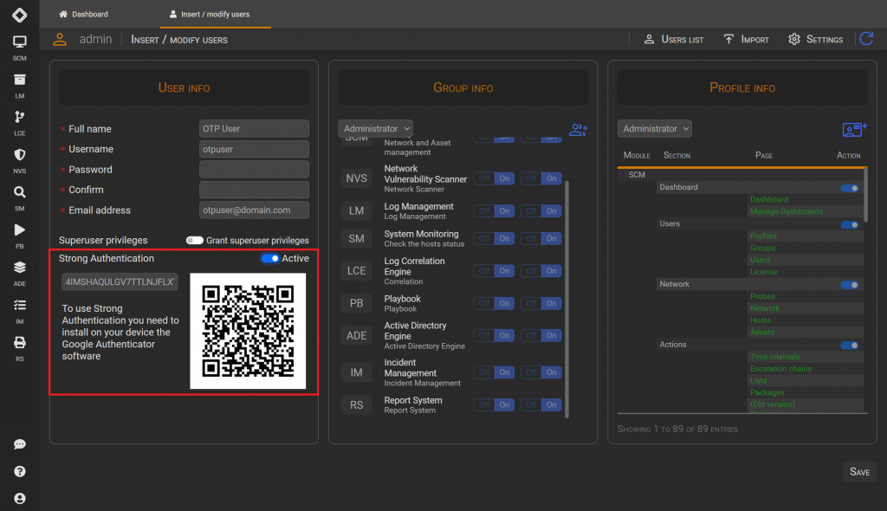Set first NVS toggle to Off
Image resolution: width=887 pixels, height=511 pixels.
coord(483,178)
